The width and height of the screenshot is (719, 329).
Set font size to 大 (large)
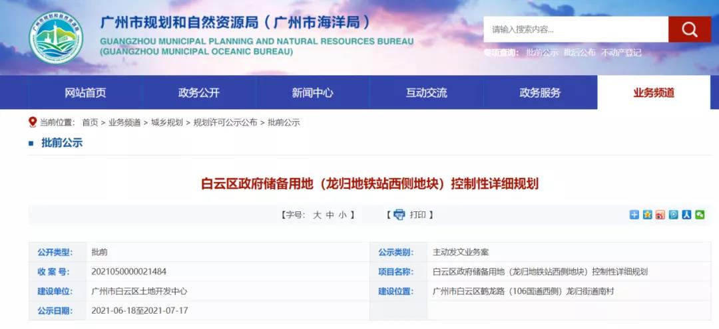click(x=317, y=215)
